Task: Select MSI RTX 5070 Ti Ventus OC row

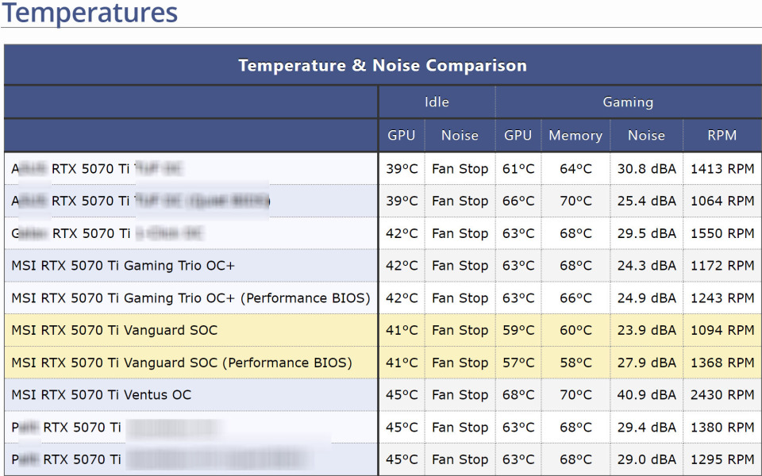Action: tap(102, 395)
